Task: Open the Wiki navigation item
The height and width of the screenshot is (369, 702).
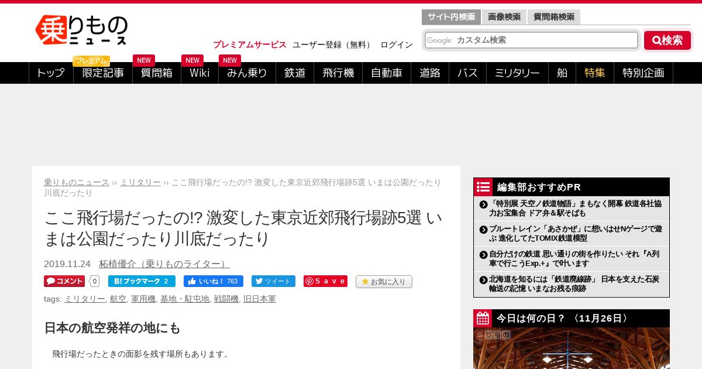Action: click(x=199, y=73)
